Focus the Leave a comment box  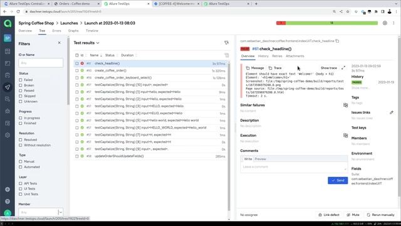point(294,167)
